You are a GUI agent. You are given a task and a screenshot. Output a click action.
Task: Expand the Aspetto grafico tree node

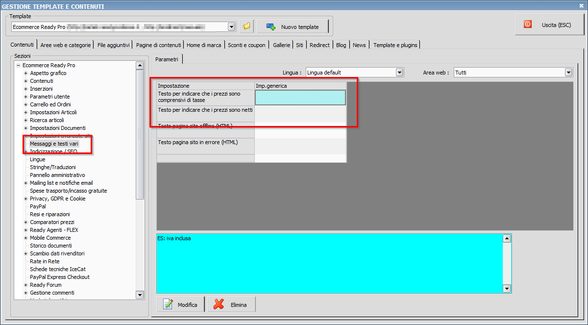coord(26,73)
